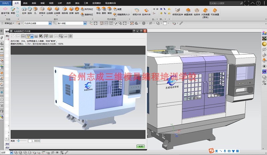Click the 修剪和延伸 tool

(178, 12)
